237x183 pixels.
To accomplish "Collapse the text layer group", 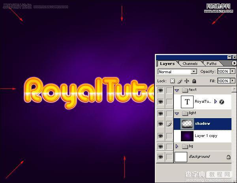I will point(177,91).
